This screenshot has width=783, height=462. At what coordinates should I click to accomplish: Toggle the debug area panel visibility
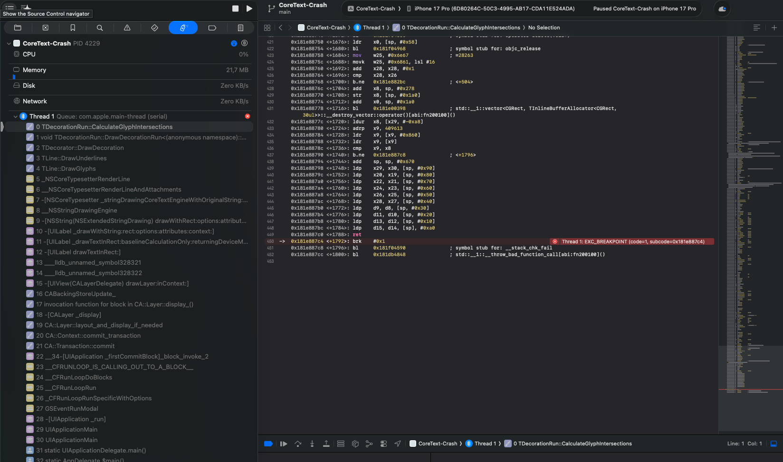coord(773,444)
